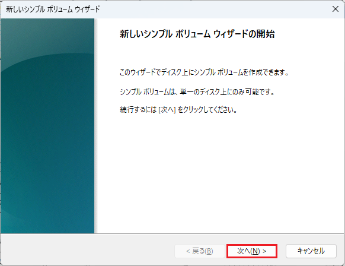345x266 pixels.
Task: Click the window title 新しいシンプル ボリューム ウィザード
Action: (x=53, y=9)
